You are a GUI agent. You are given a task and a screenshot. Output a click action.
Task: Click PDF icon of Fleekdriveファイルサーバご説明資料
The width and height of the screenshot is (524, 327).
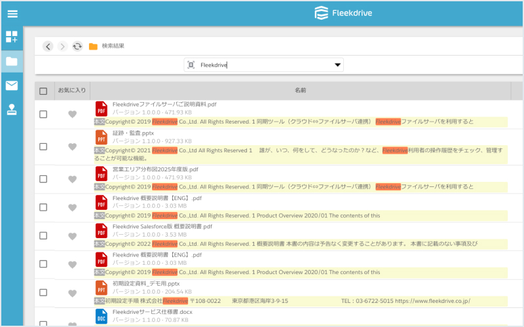pos(102,109)
